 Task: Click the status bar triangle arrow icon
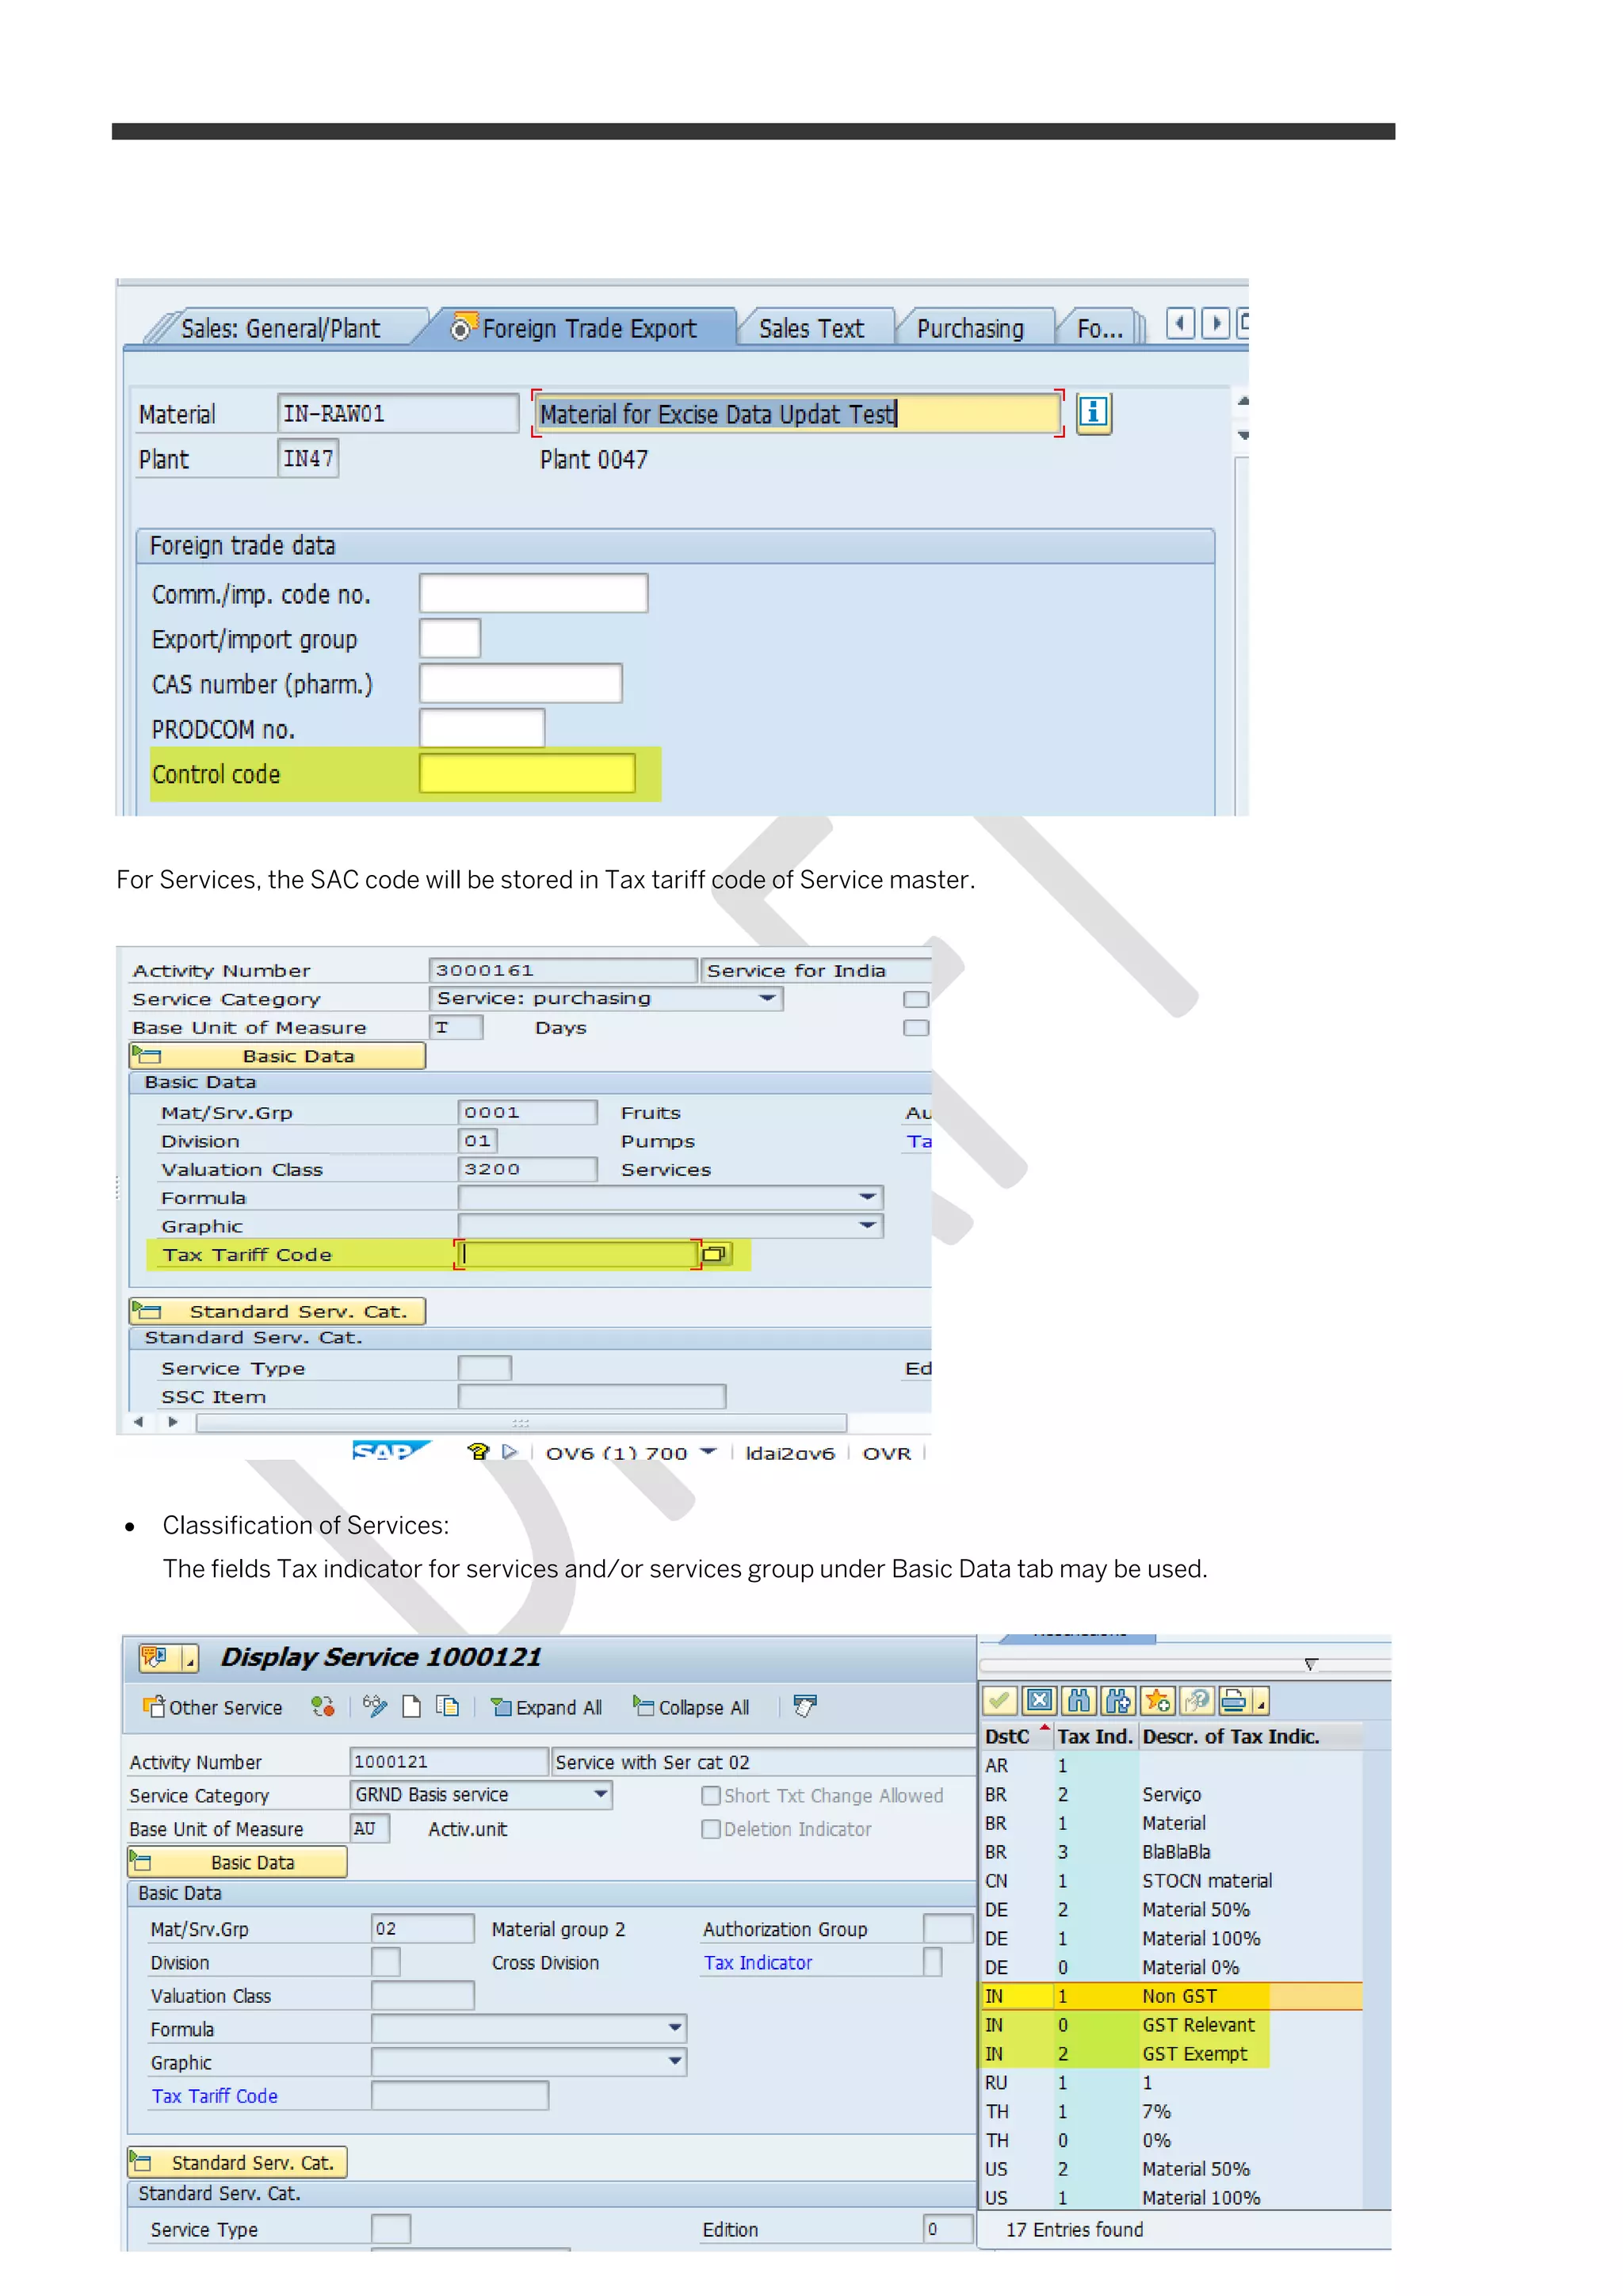510,1452
